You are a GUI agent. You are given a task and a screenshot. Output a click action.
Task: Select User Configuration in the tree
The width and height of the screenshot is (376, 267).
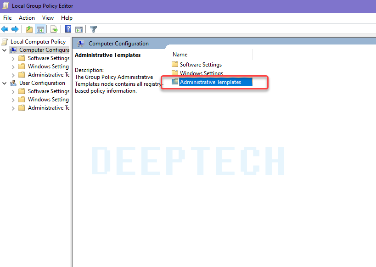[42, 83]
